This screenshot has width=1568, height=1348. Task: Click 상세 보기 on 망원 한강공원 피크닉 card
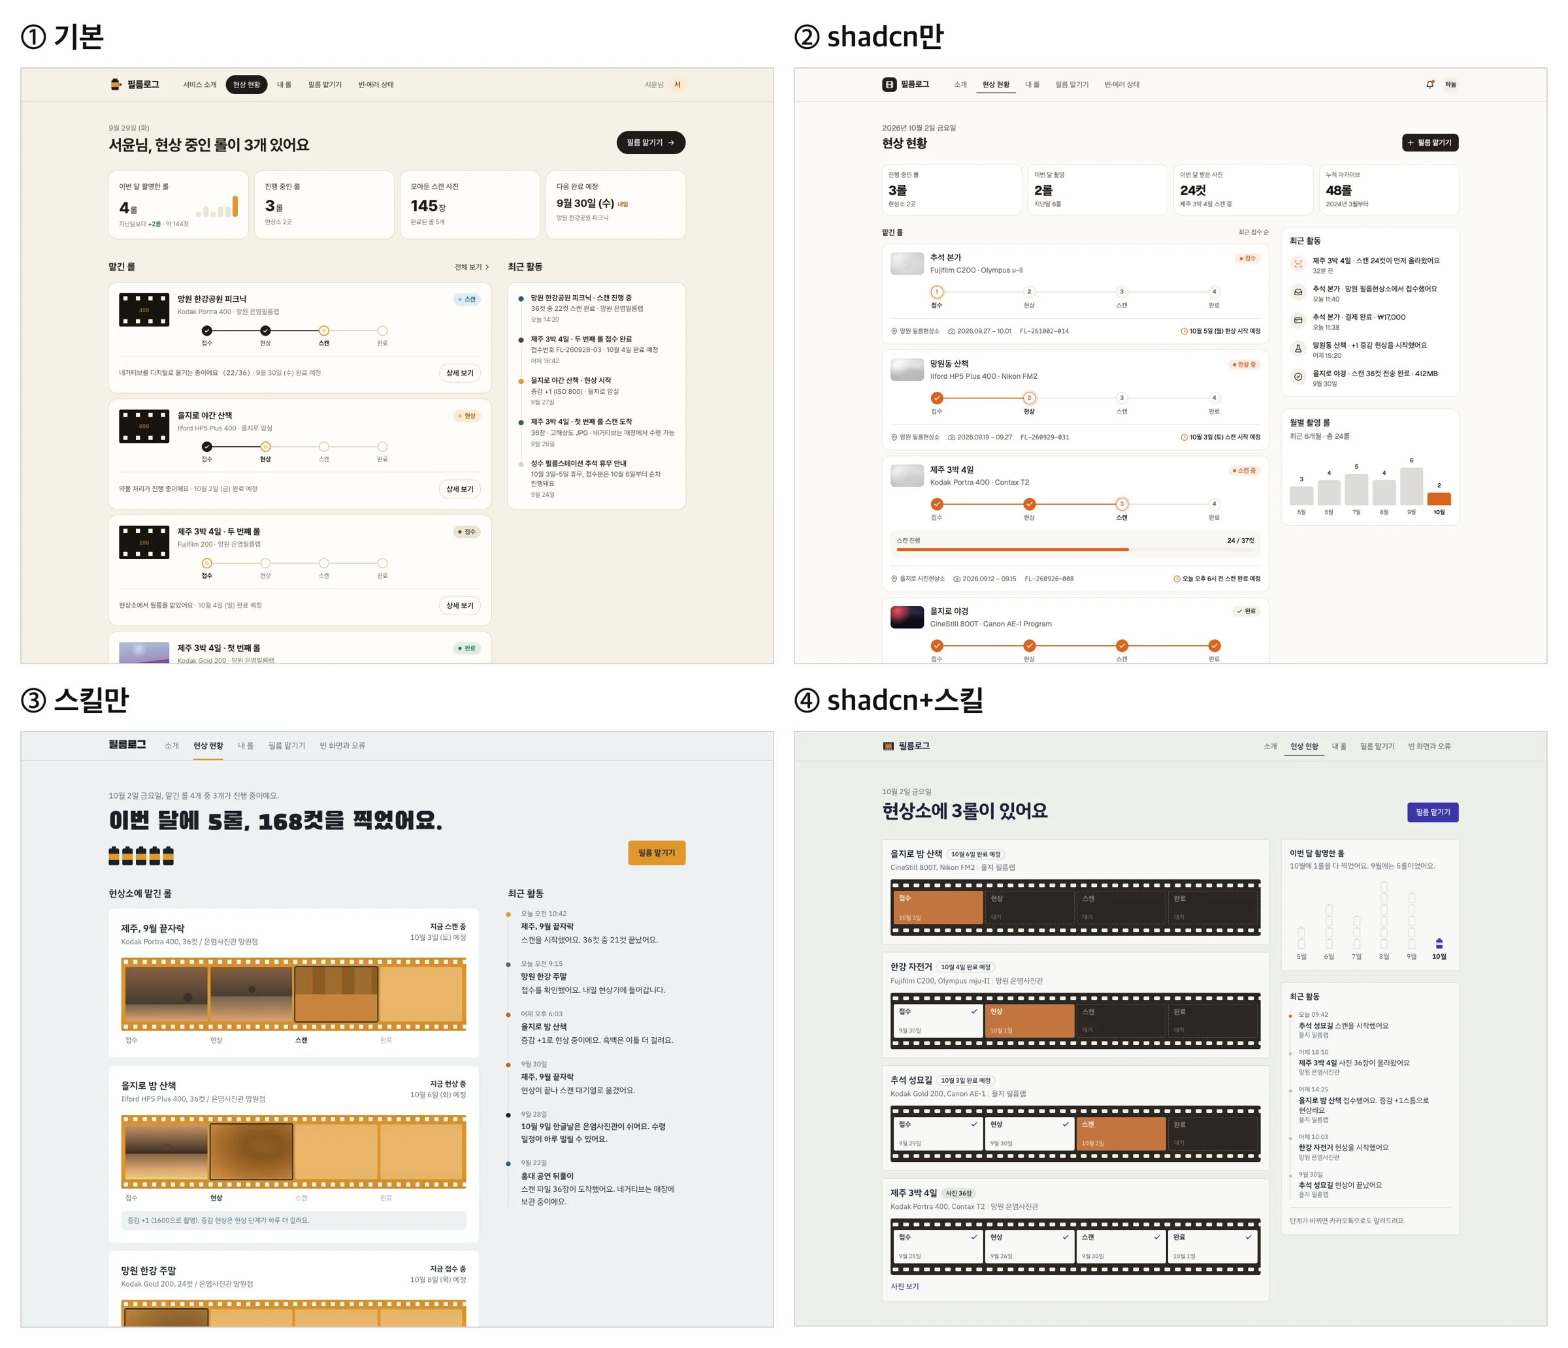click(x=459, y=373)
